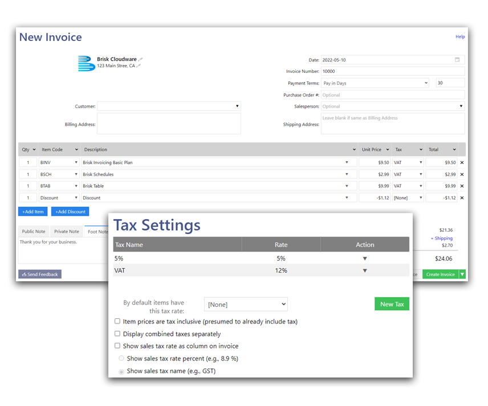Switch to the Foot Note tab
Image resolution: width=488 pixels, height=406 pixels.
click(x=96, y=232)
